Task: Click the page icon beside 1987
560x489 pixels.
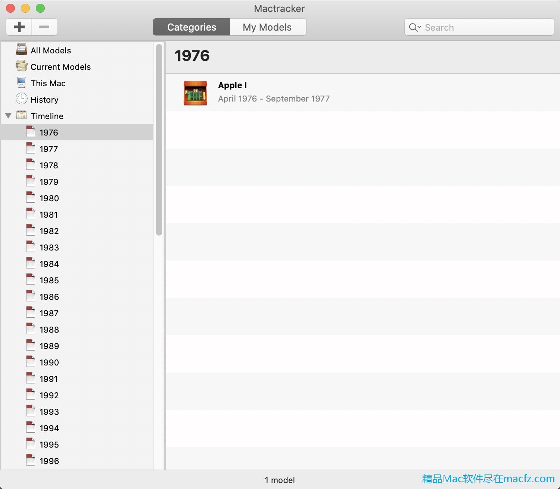Action: pos(31,312)
